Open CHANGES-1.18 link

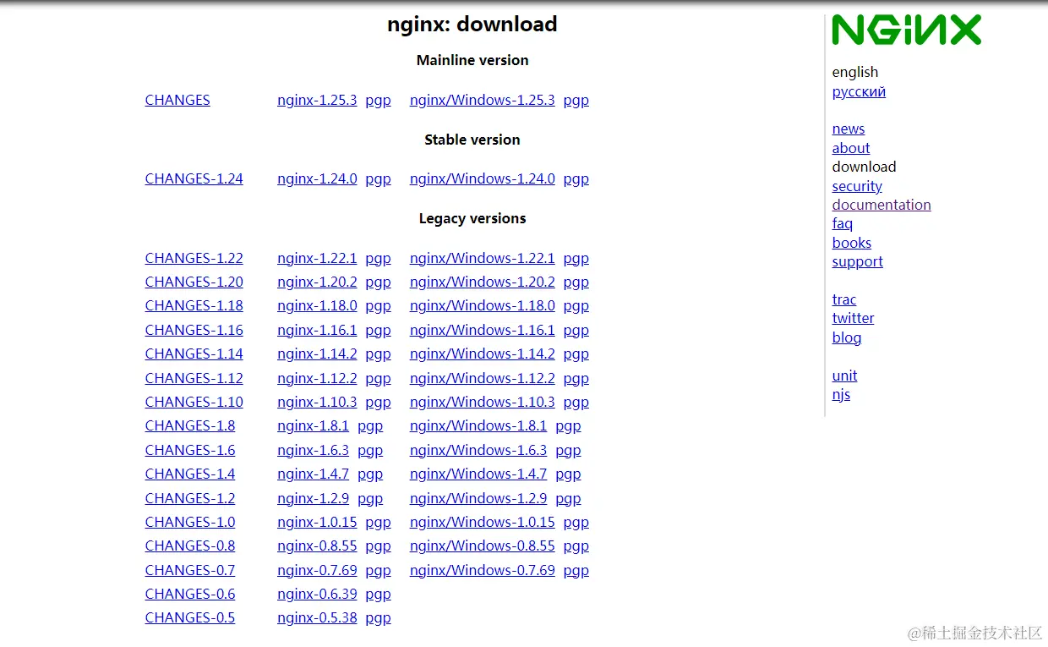pyautogui.click(x=194, y=305)
